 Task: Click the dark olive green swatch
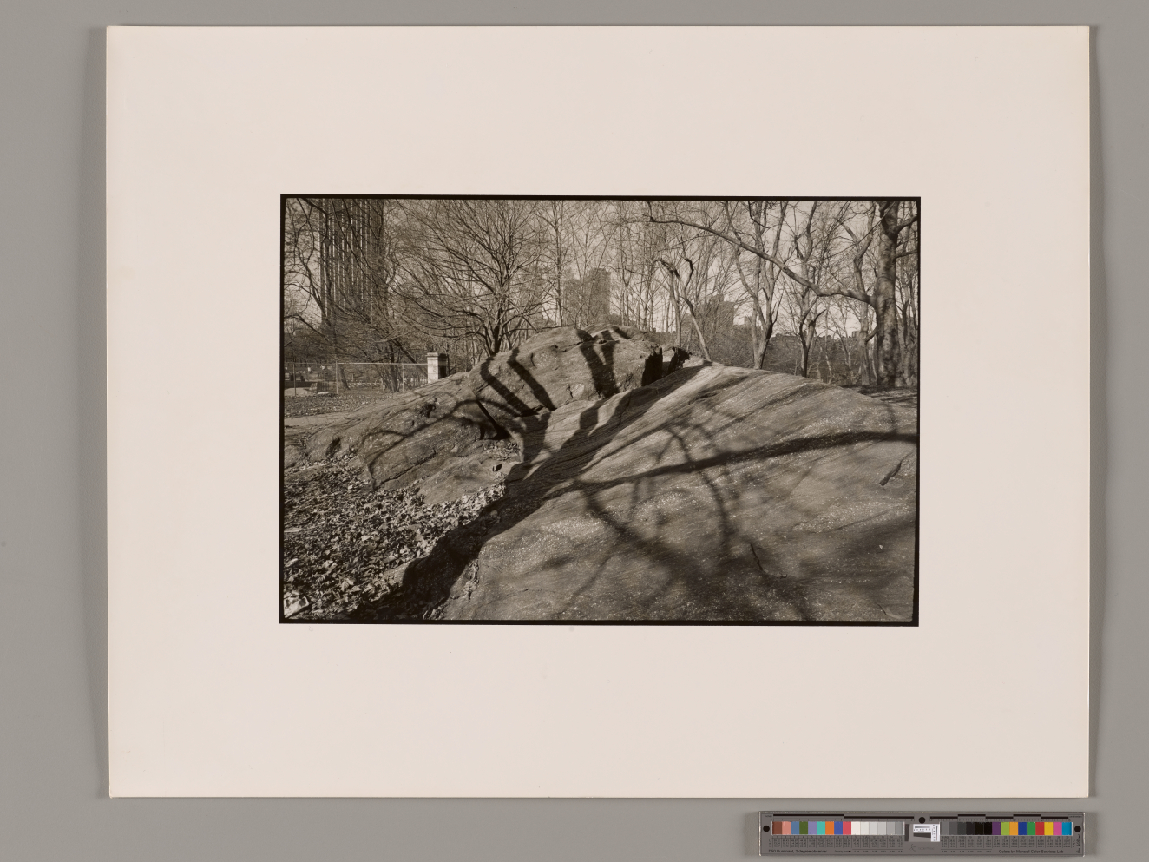(x=804, y=828)
